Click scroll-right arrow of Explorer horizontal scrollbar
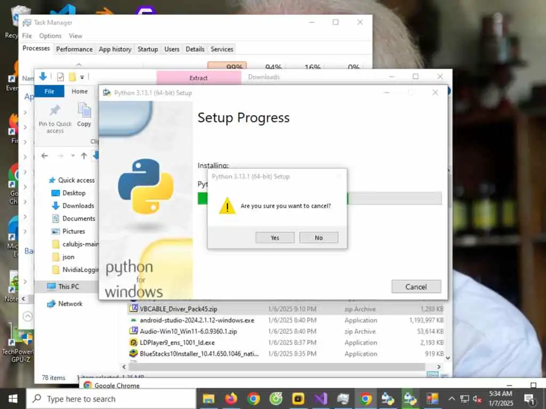546x409 pixels. click(439, 367)
